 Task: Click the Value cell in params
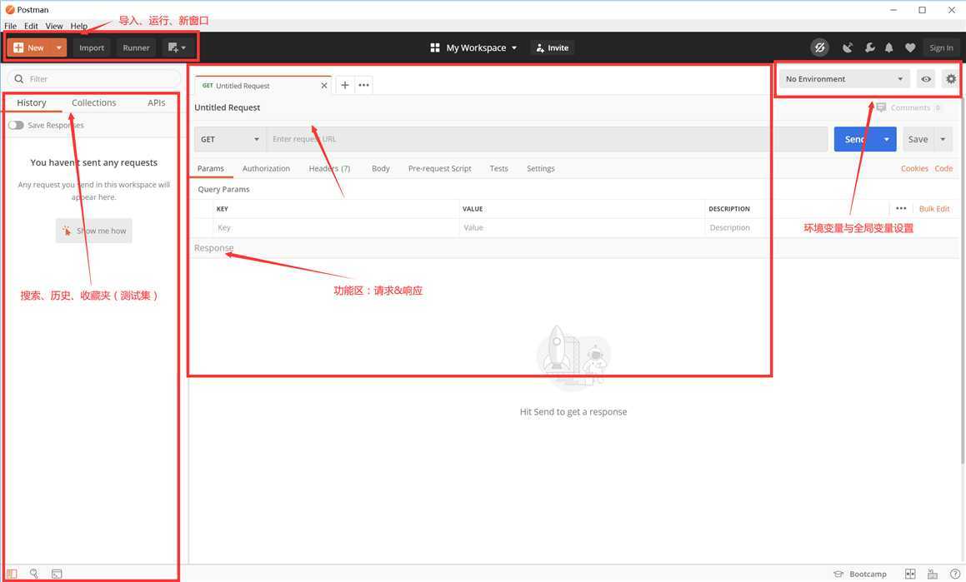pos(583,227)
